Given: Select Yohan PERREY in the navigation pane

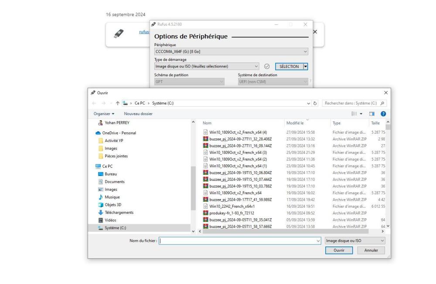Looking at the screenshot, I should 117,122.
